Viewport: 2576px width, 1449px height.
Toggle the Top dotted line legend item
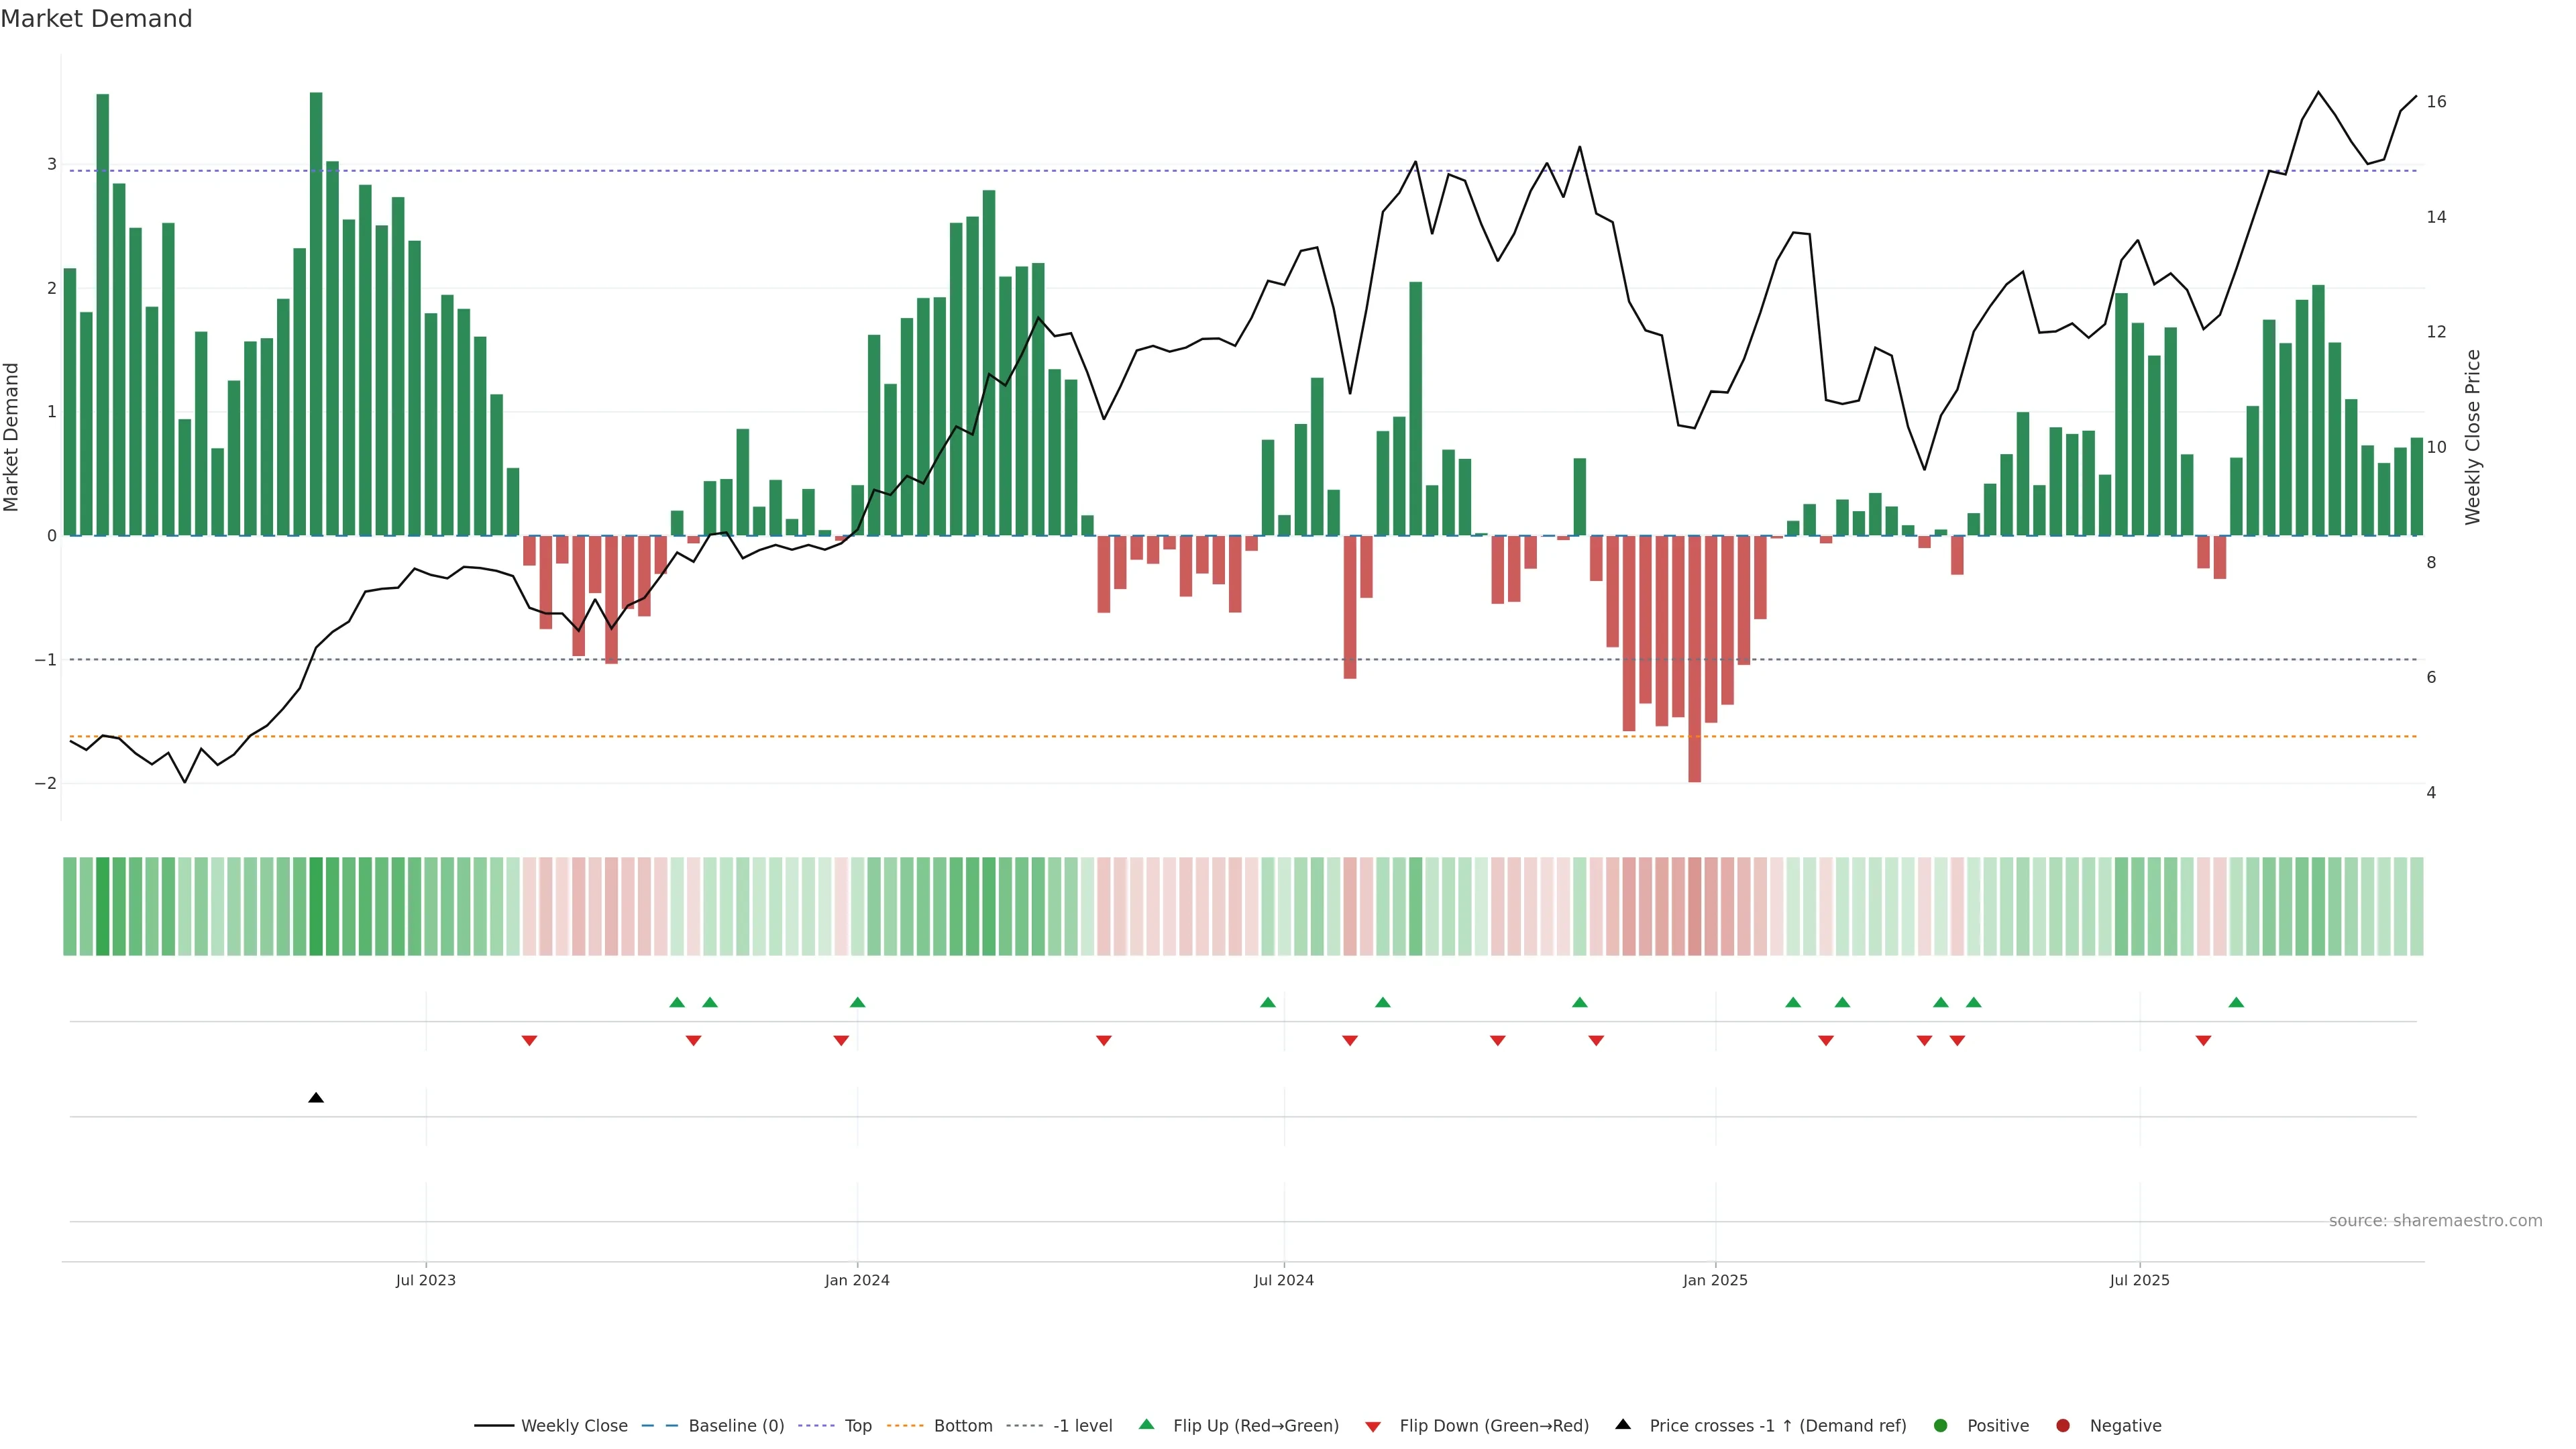pos(857,1426)
